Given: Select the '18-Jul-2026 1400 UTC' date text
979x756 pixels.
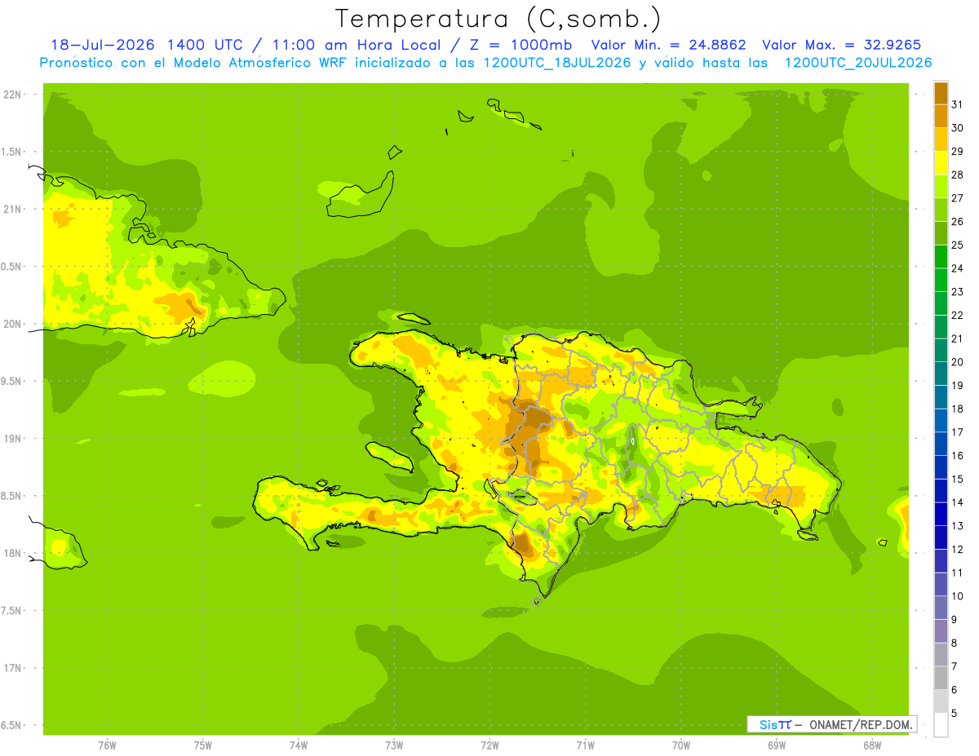Looking at the screenshot, I should (x=147, y=45).
